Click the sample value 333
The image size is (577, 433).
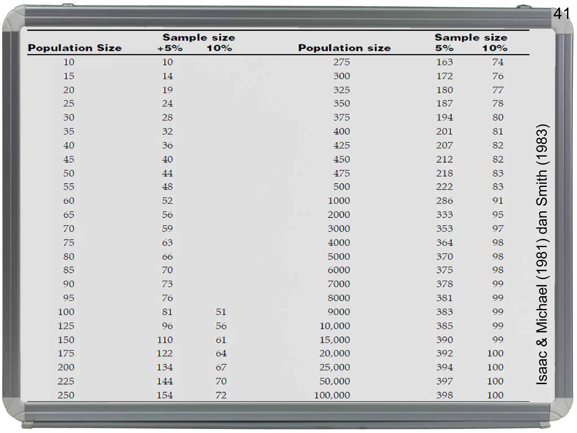coord(444,215)
